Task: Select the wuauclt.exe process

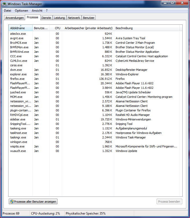Action: click(x=94, y=151)
